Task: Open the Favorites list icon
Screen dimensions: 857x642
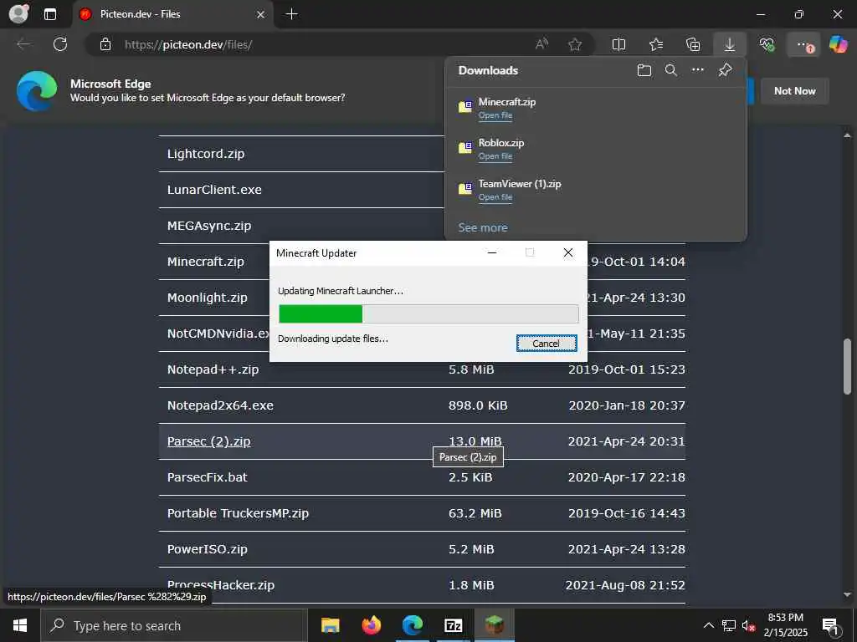Action: pyautogui.click(x=656, y=44)
